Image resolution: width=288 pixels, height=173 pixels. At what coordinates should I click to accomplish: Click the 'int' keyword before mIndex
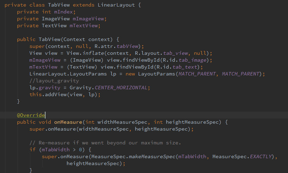pos(47,12)
